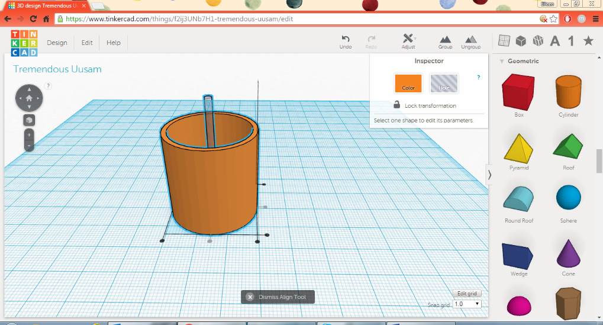The height and width of the screenshot is (325, 603).
Task: Open the letters shapes category A
Action: tap(555, 40)
